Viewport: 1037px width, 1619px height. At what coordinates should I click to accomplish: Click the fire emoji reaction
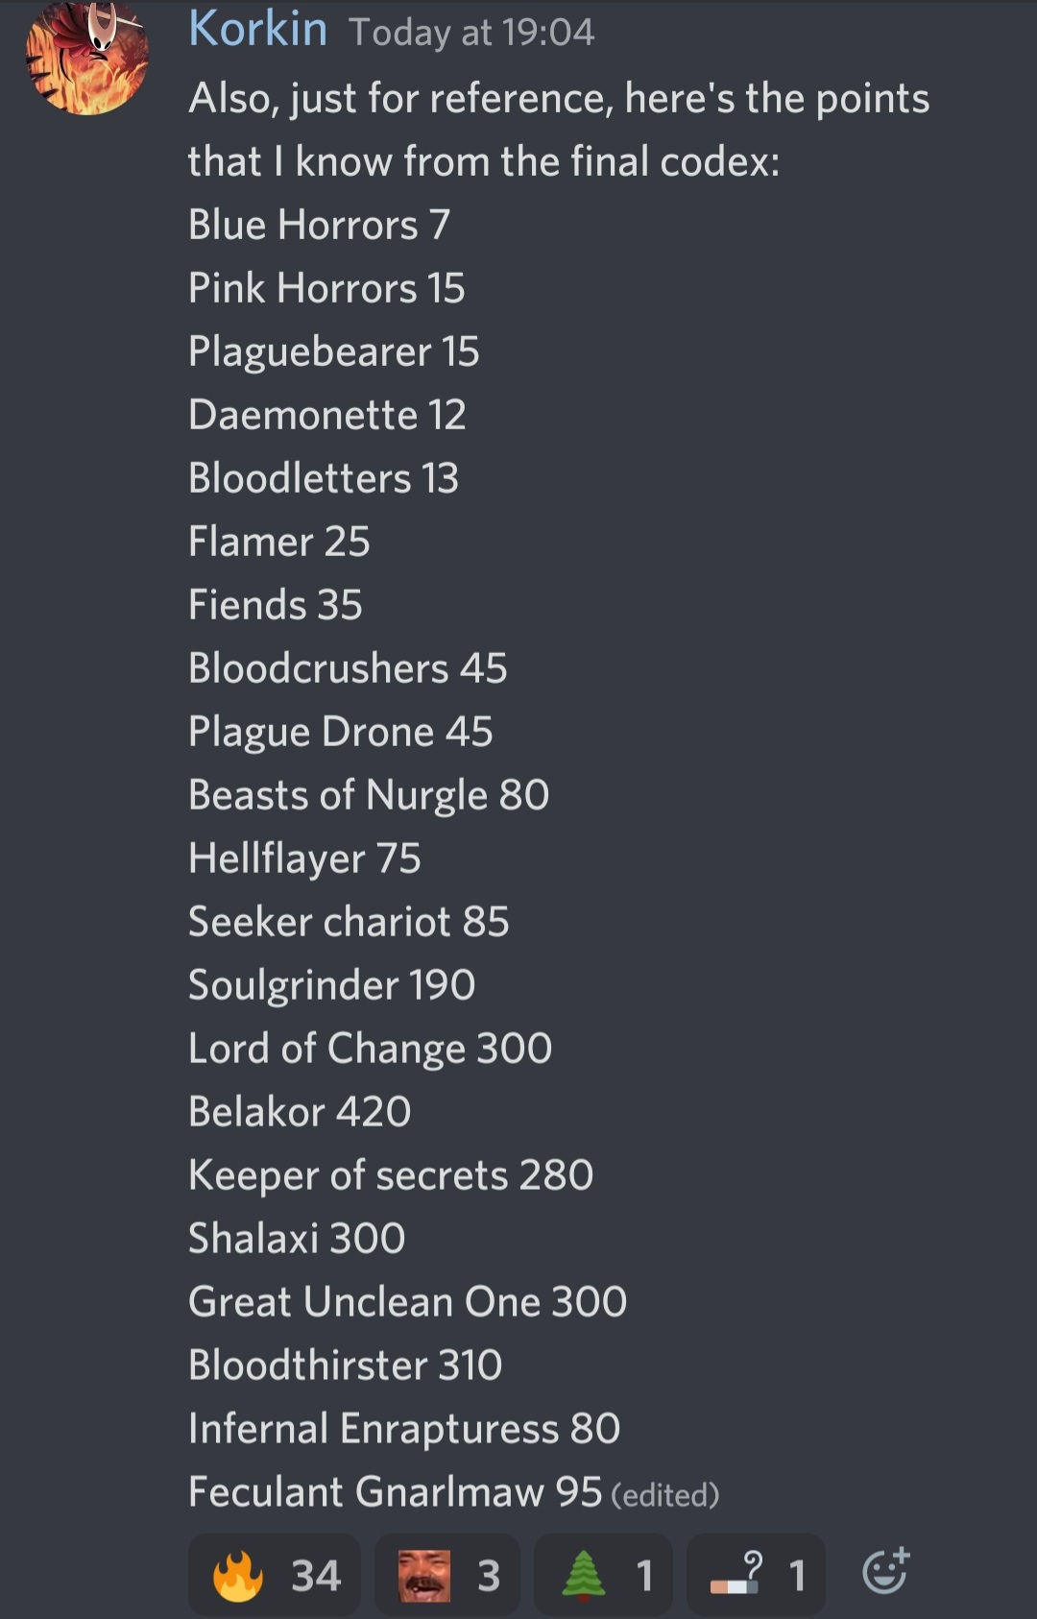[275, 1575]
